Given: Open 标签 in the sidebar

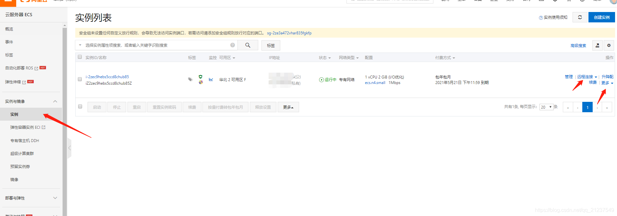Looking at the screenshot, I should point(9,55).
